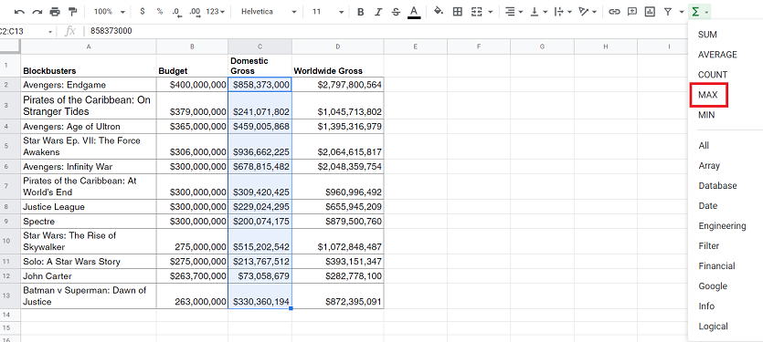
Task: Choose MAX from functions menu
Action: tap(707, 95)
